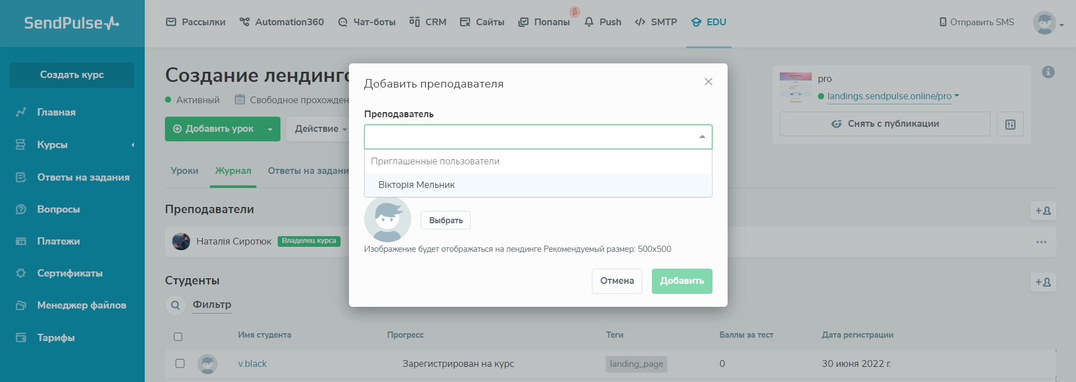
Task: Open the SendPulse logo home link
Action: [x=72, y=23]
